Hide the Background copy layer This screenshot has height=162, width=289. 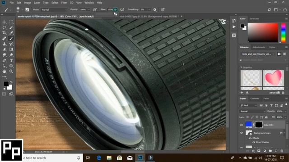[x=242, y=133]
